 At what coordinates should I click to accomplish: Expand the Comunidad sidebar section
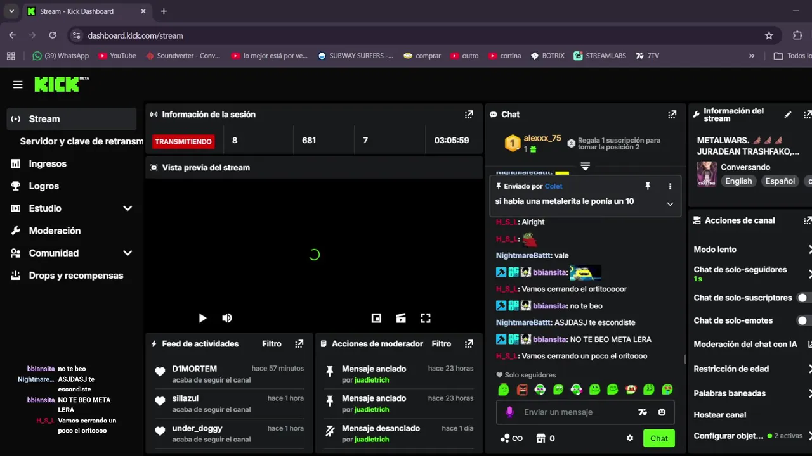click(128, 253)
